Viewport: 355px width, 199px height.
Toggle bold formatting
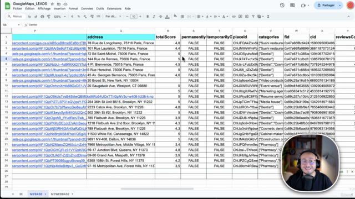pos(148,17)
